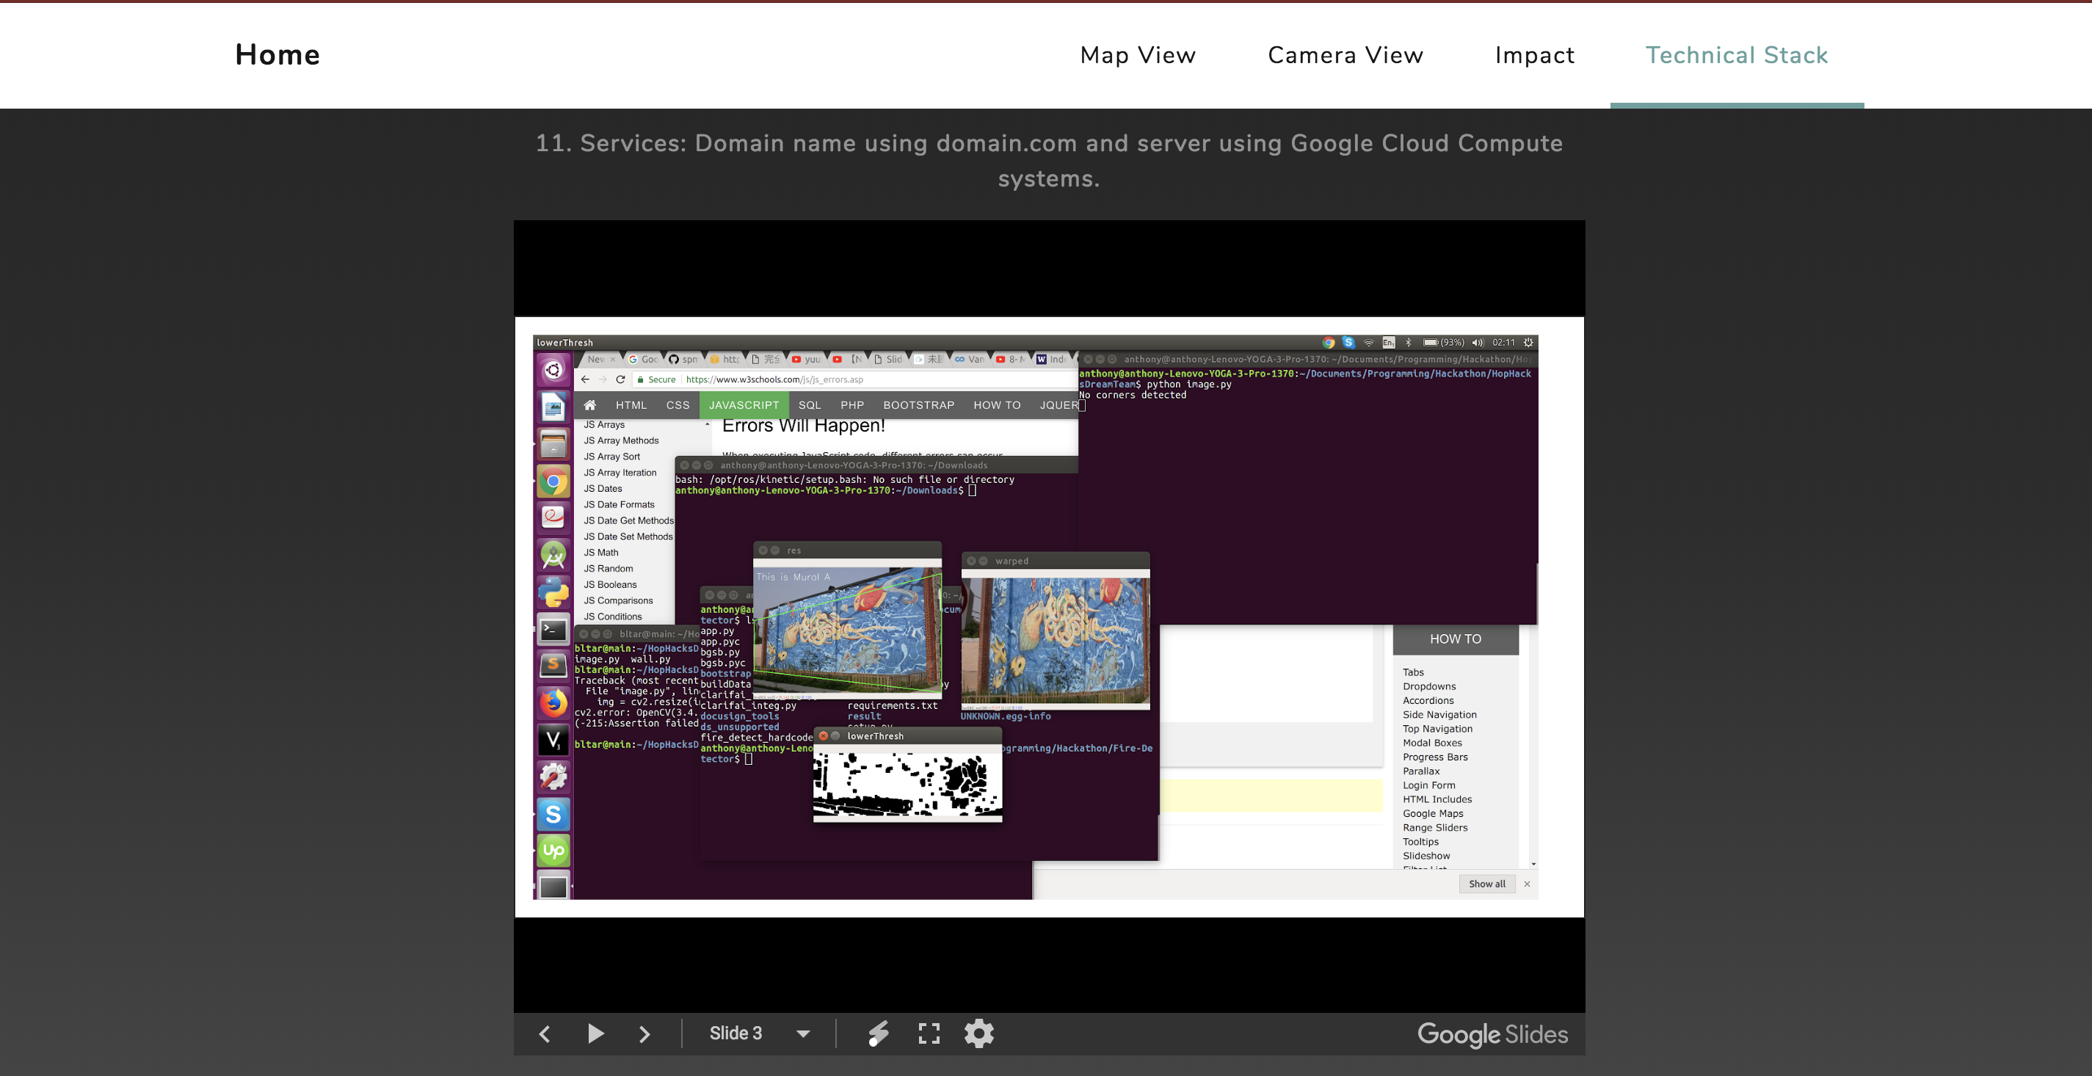Screen dimensions: 2092x1076
Task: Click the res mural image window
Action: point(847,621)
